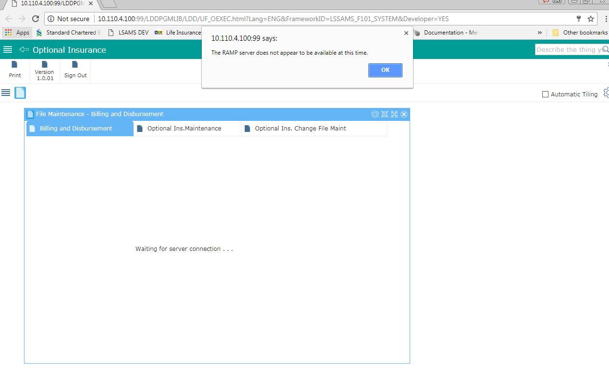
Task: Click the light blue document icon below Version
Action: 20,93
